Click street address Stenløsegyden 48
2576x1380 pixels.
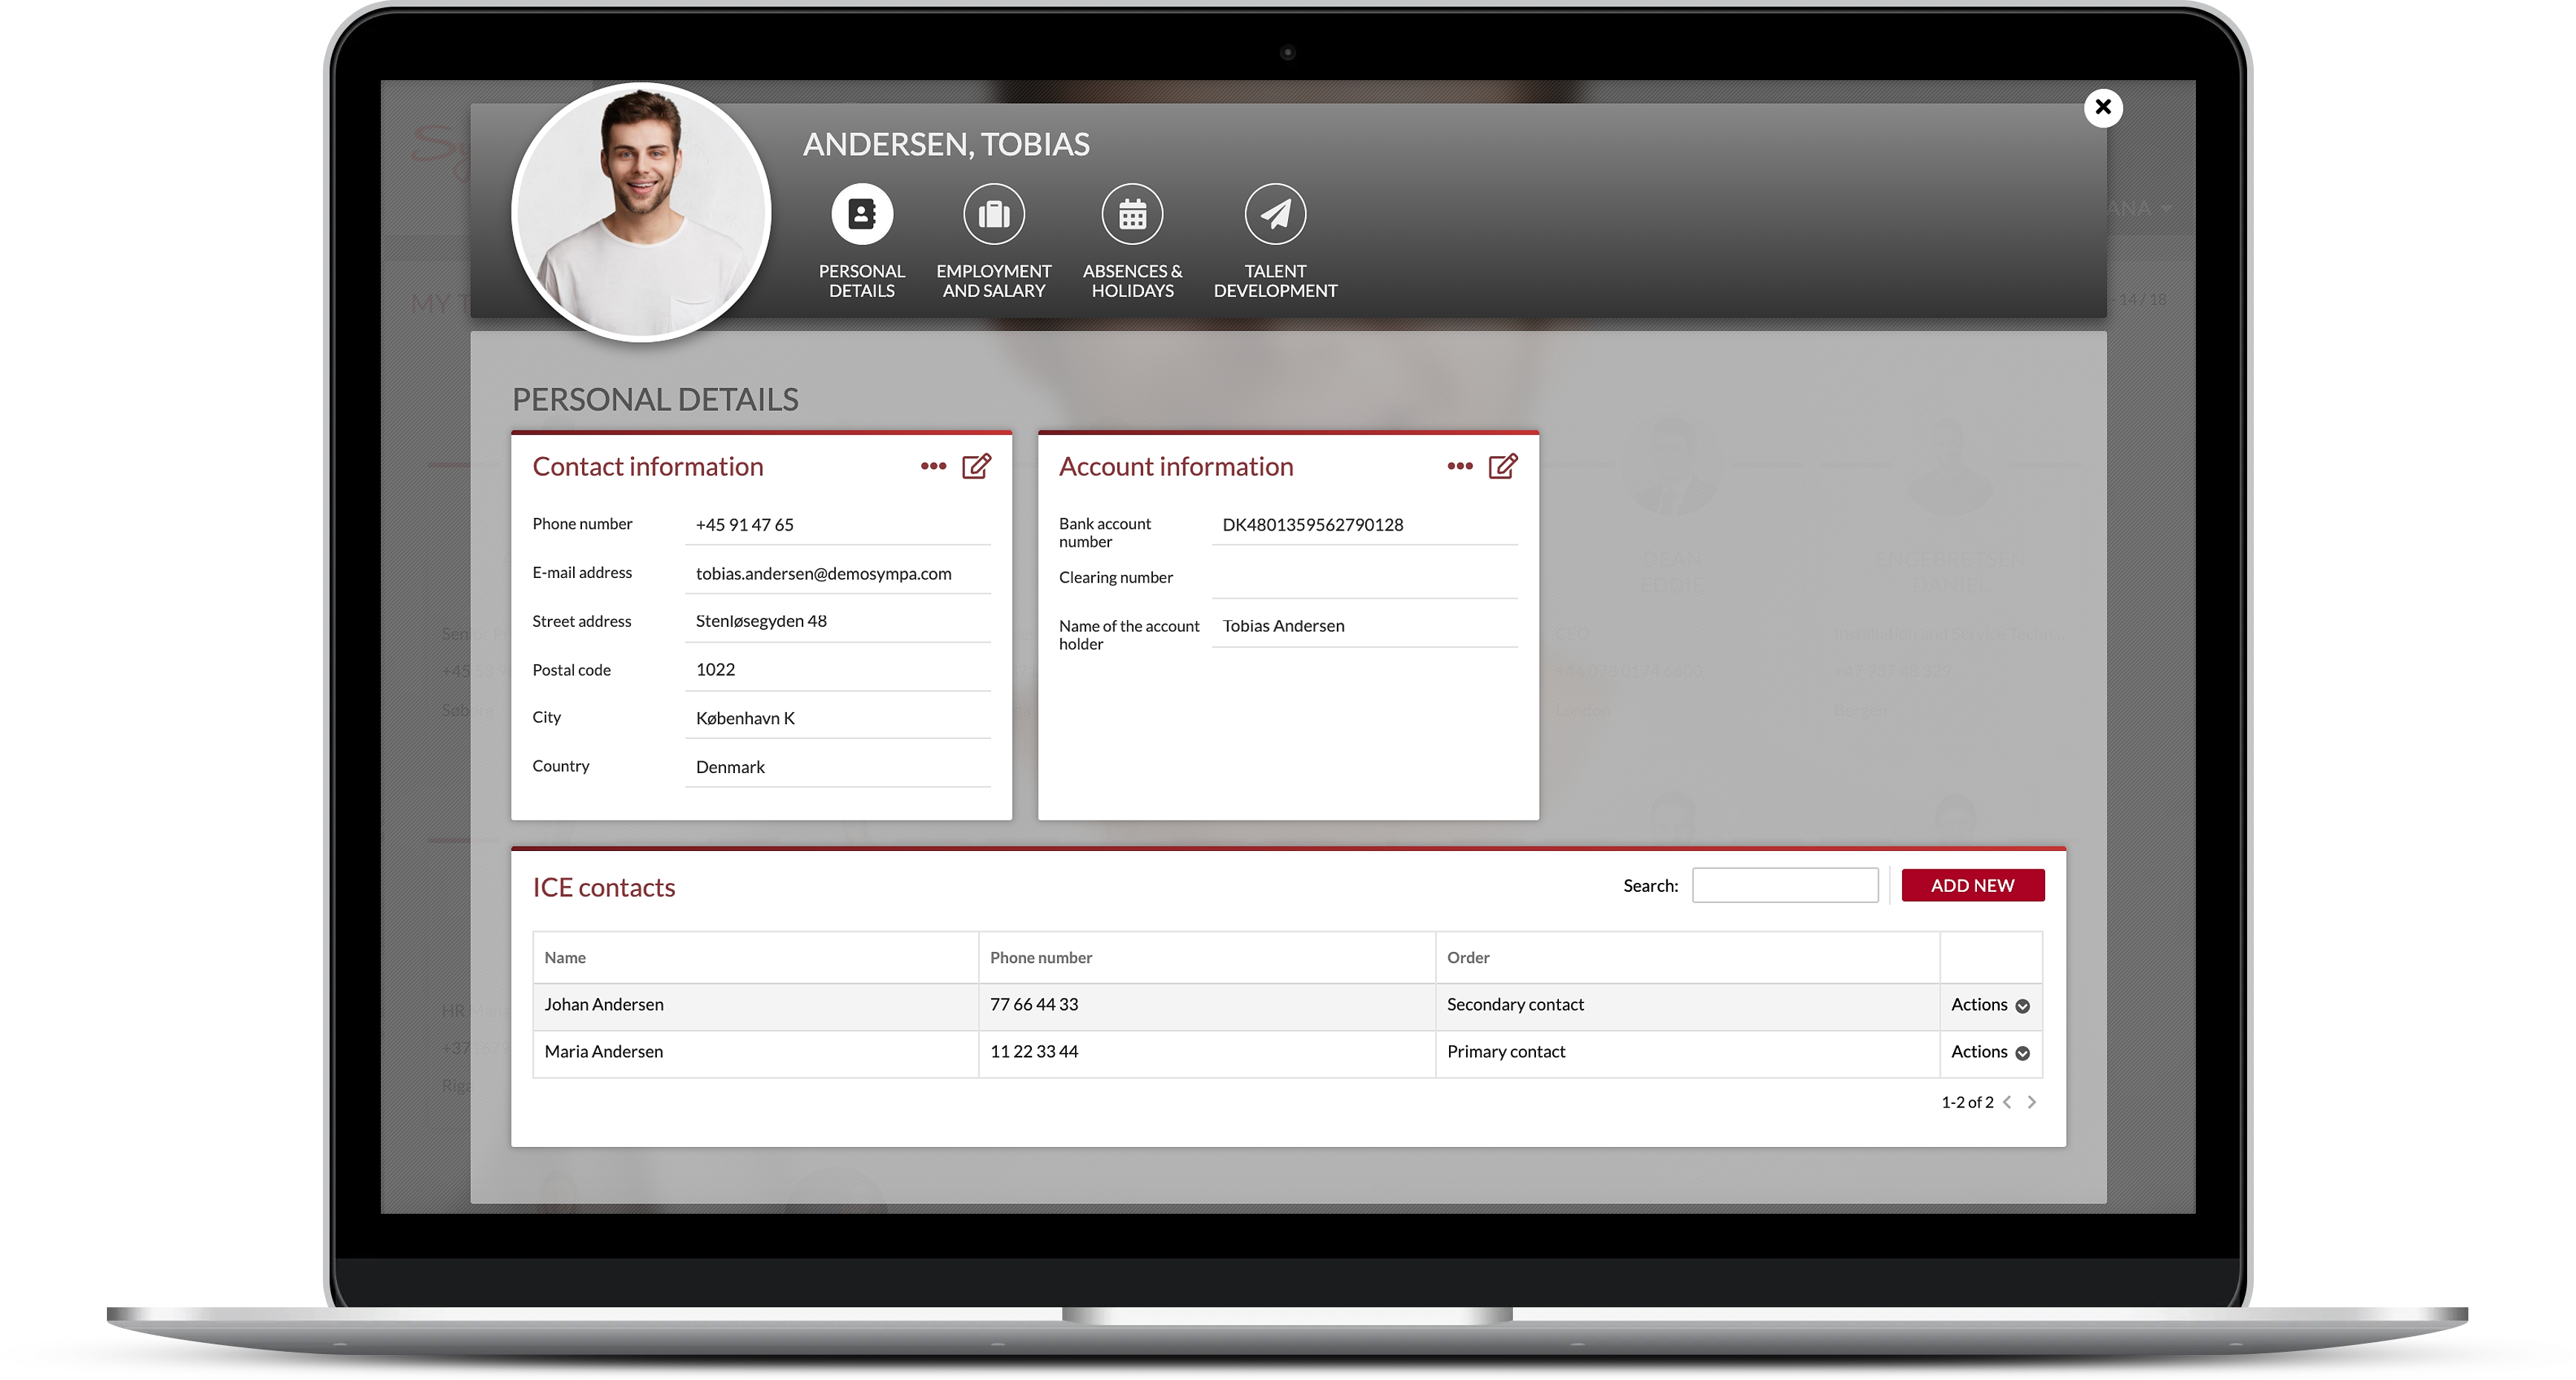click(x=761, y=622)
